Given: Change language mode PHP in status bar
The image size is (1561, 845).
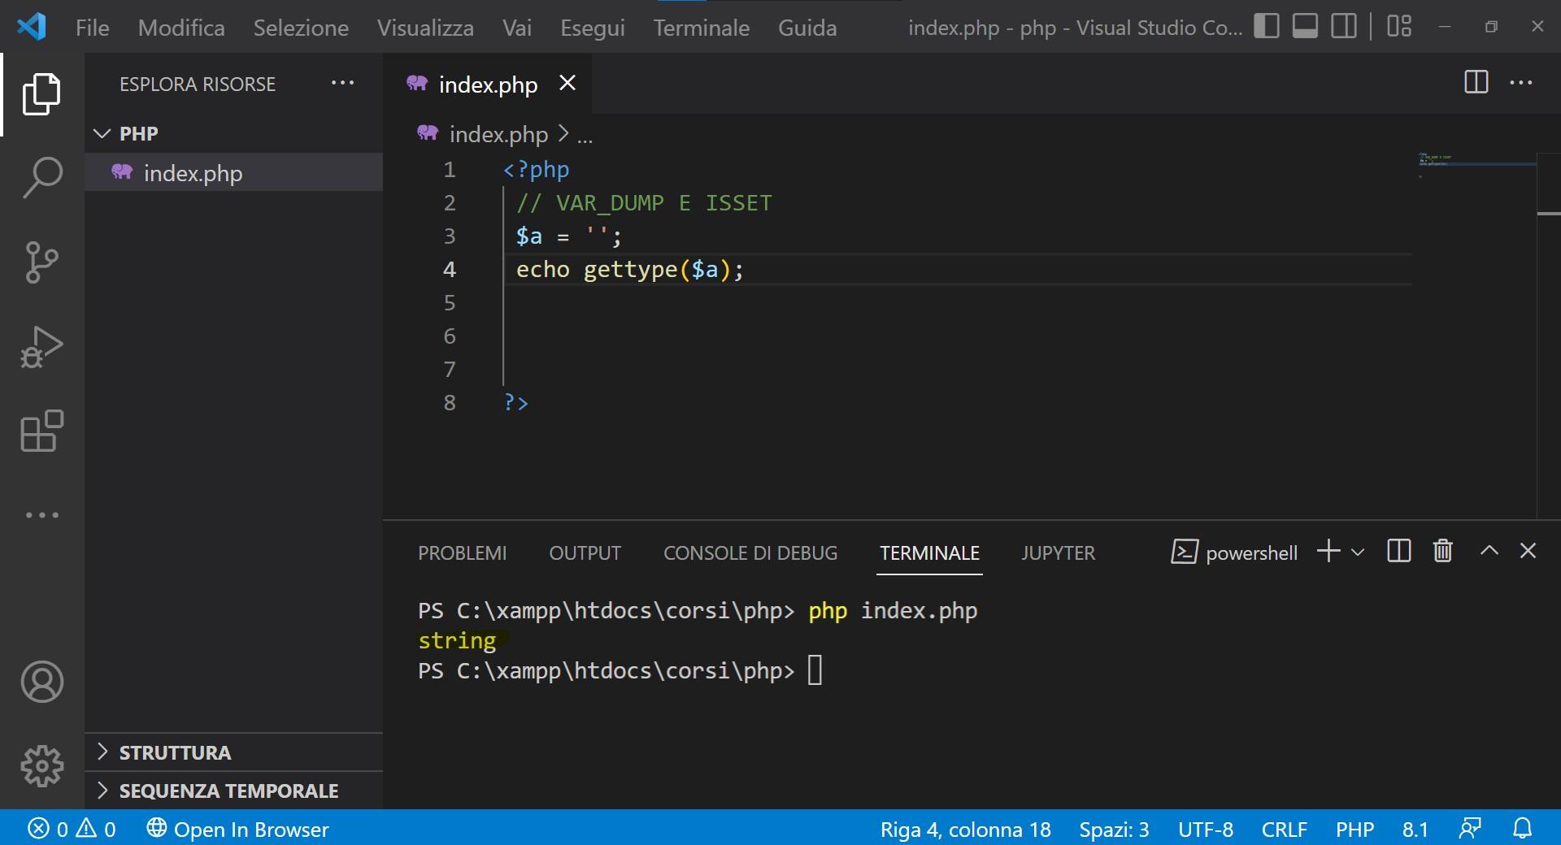Looking at the screenshot, I should (x=1354, y=829).
